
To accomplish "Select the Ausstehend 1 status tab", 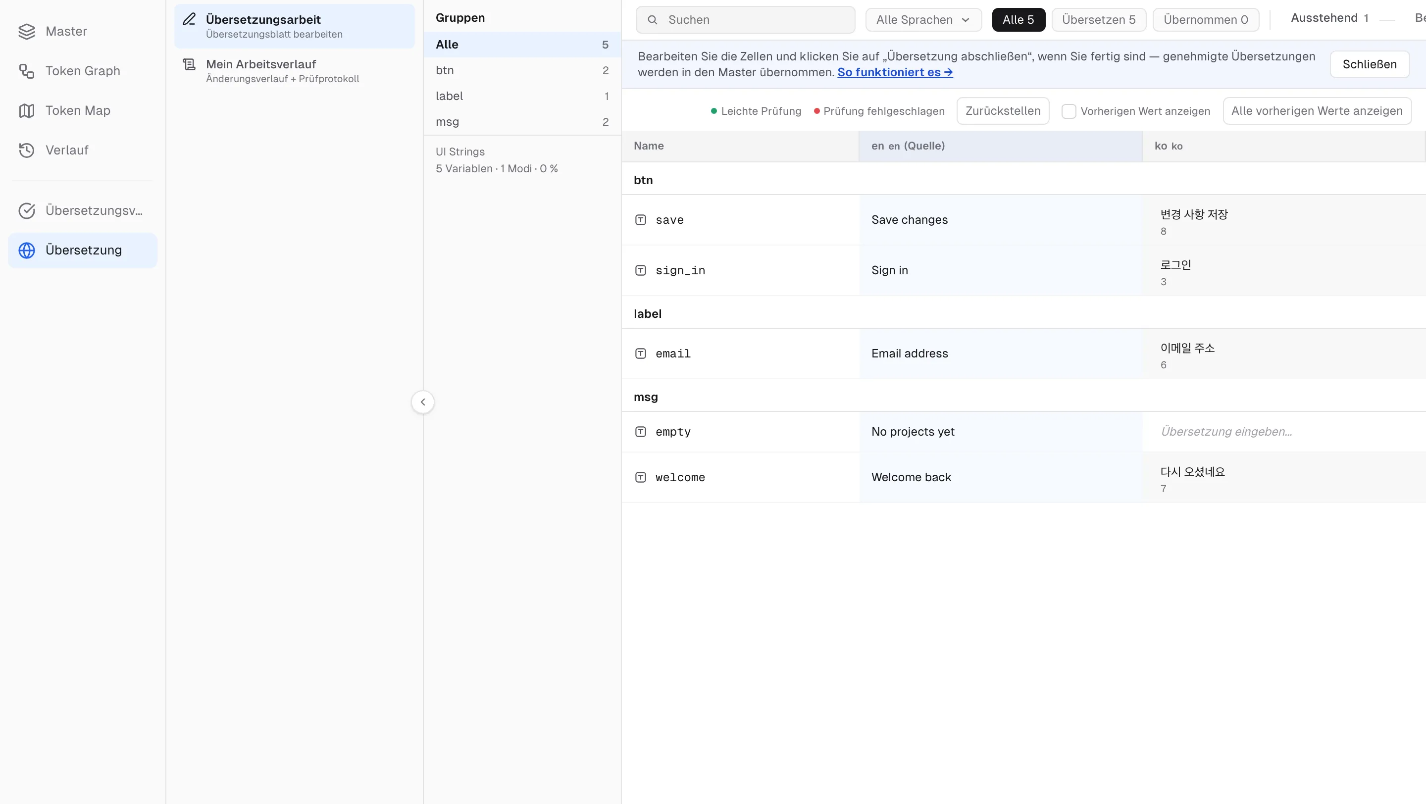I will tap(1329, 18).
